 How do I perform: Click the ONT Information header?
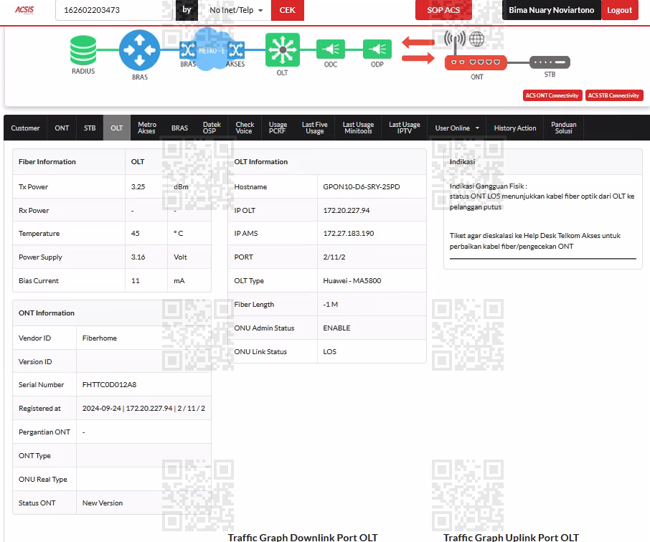coord(47,313)
